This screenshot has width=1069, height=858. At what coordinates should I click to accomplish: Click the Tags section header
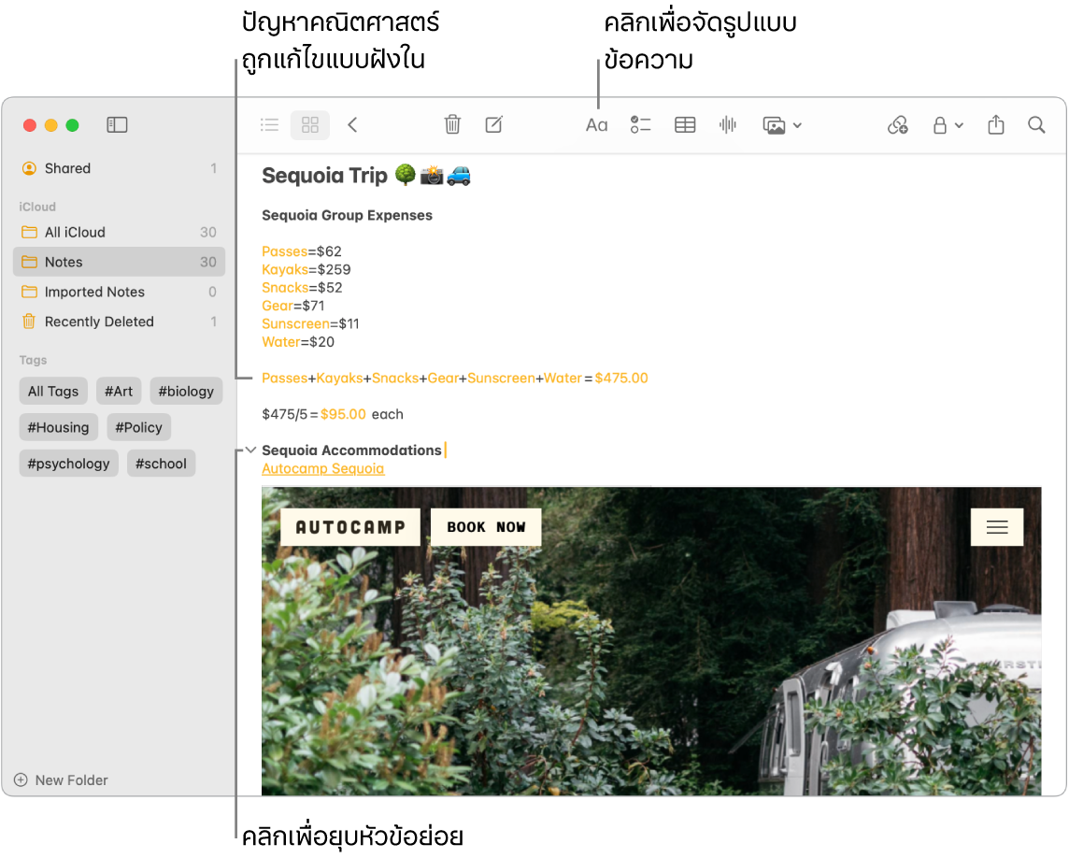coord(33,360)
